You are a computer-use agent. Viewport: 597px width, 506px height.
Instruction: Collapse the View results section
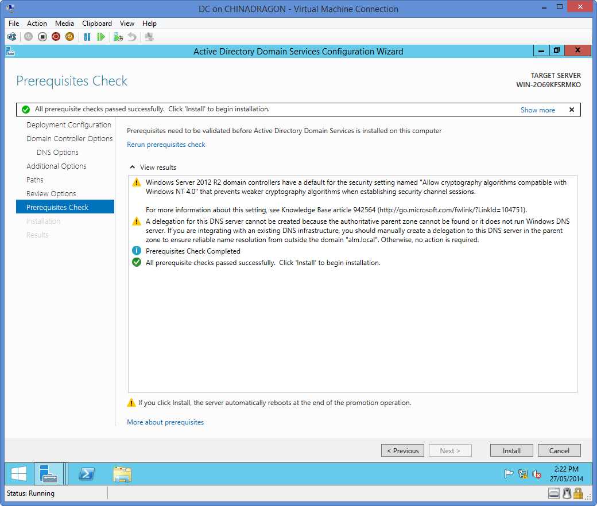[x=132, y=167]
